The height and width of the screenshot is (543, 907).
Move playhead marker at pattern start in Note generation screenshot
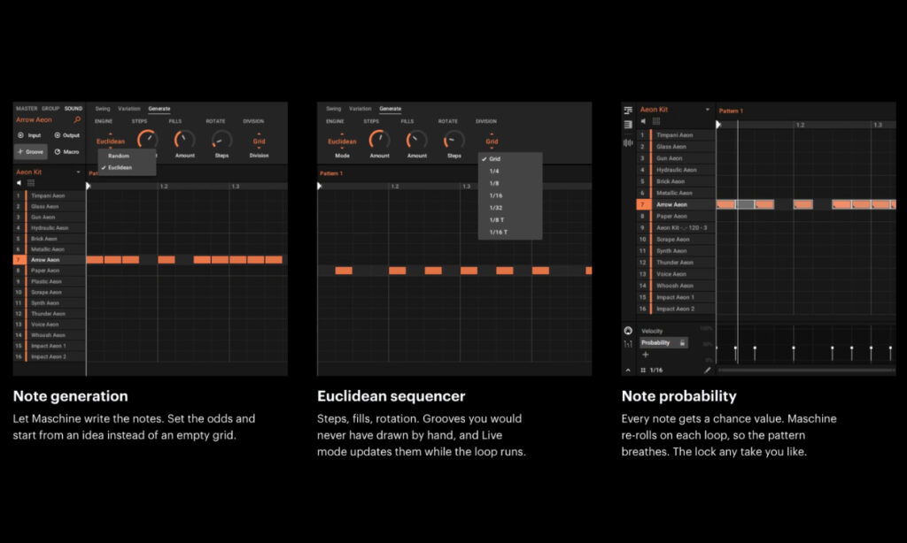click(x=89, y=186)
